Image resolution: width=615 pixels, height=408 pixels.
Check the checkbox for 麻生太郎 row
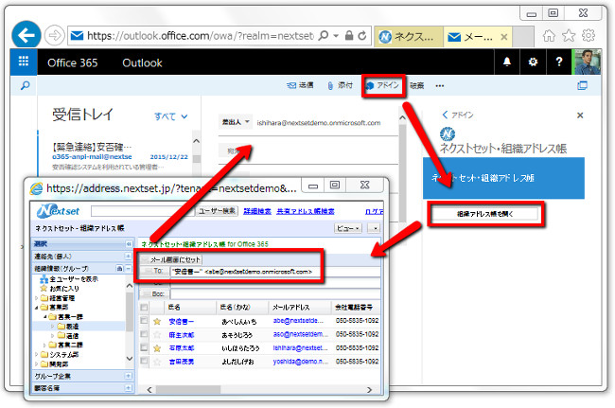point(144,334)
